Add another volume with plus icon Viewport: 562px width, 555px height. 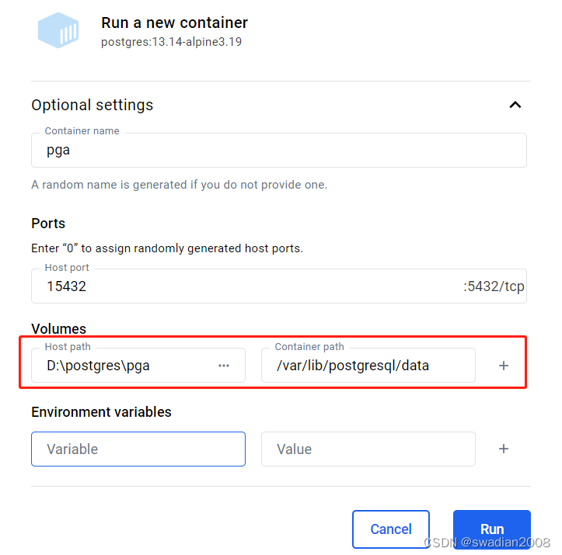point(504,366)
